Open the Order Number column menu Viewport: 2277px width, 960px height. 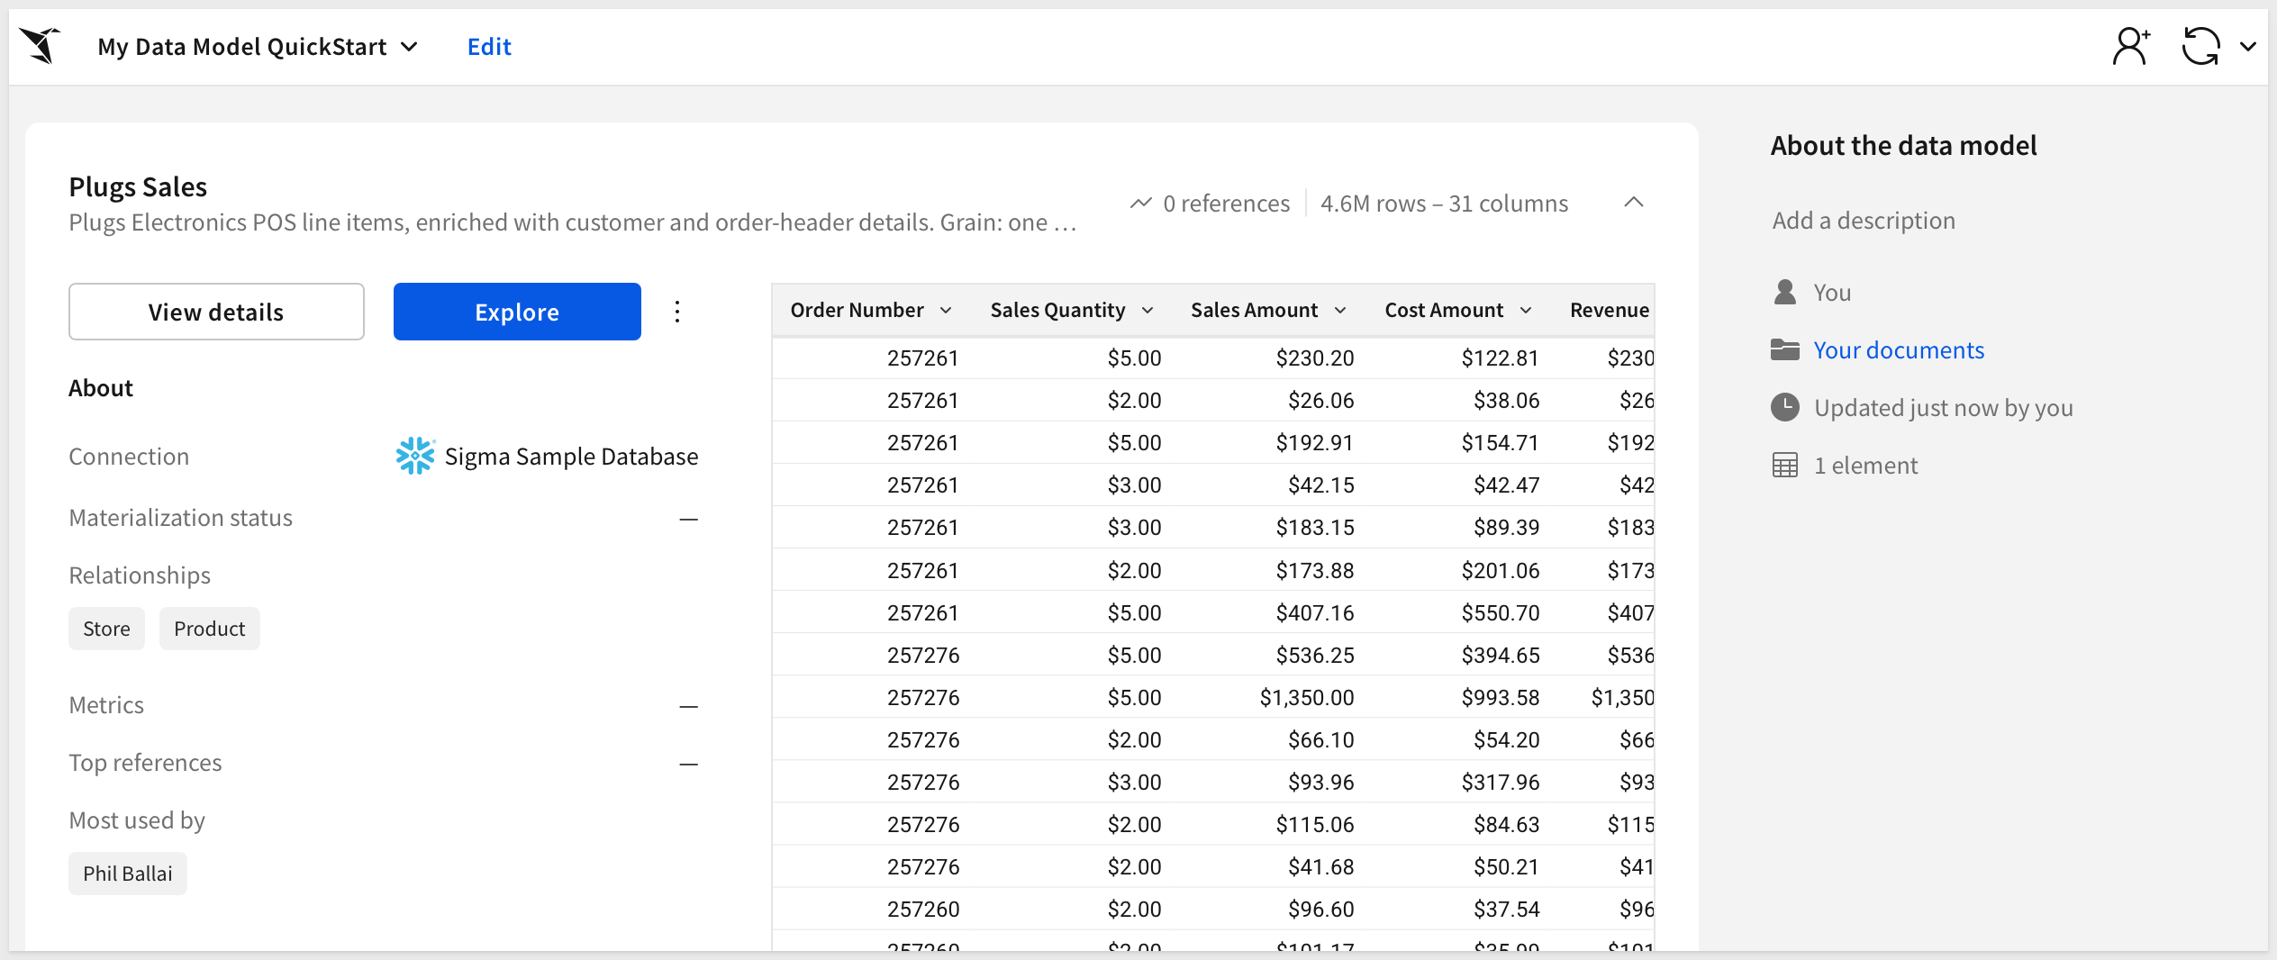[946, 311]
